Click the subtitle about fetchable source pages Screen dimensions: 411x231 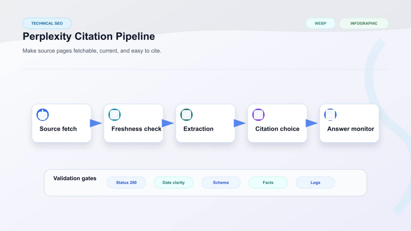pyautogui.click(x=92, y=51)
